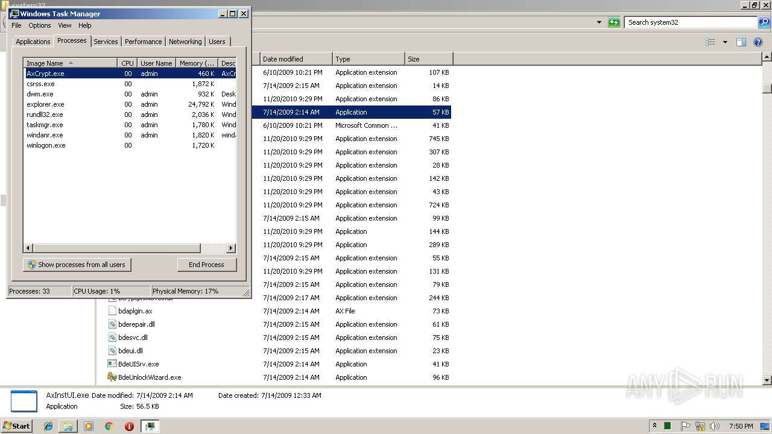Image resolution: width=772 pixels, height=434 pixels.
Task: Select the AxCrypt.exe process row
Action: [130, 74]
